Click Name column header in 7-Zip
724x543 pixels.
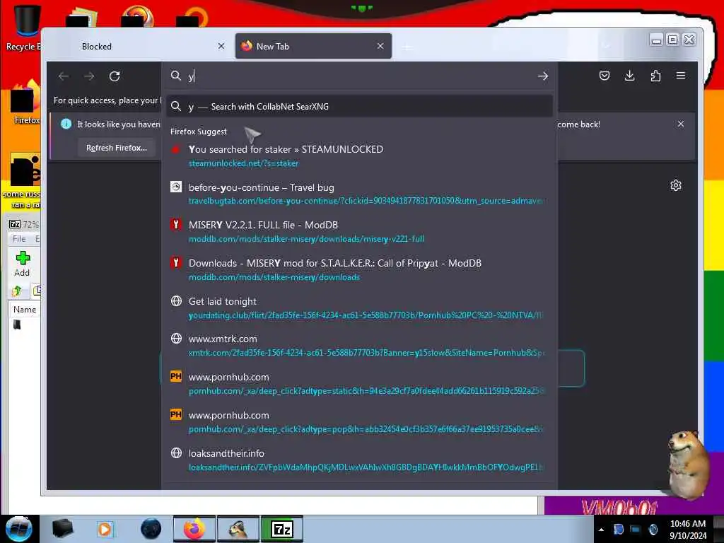[25, 310]
